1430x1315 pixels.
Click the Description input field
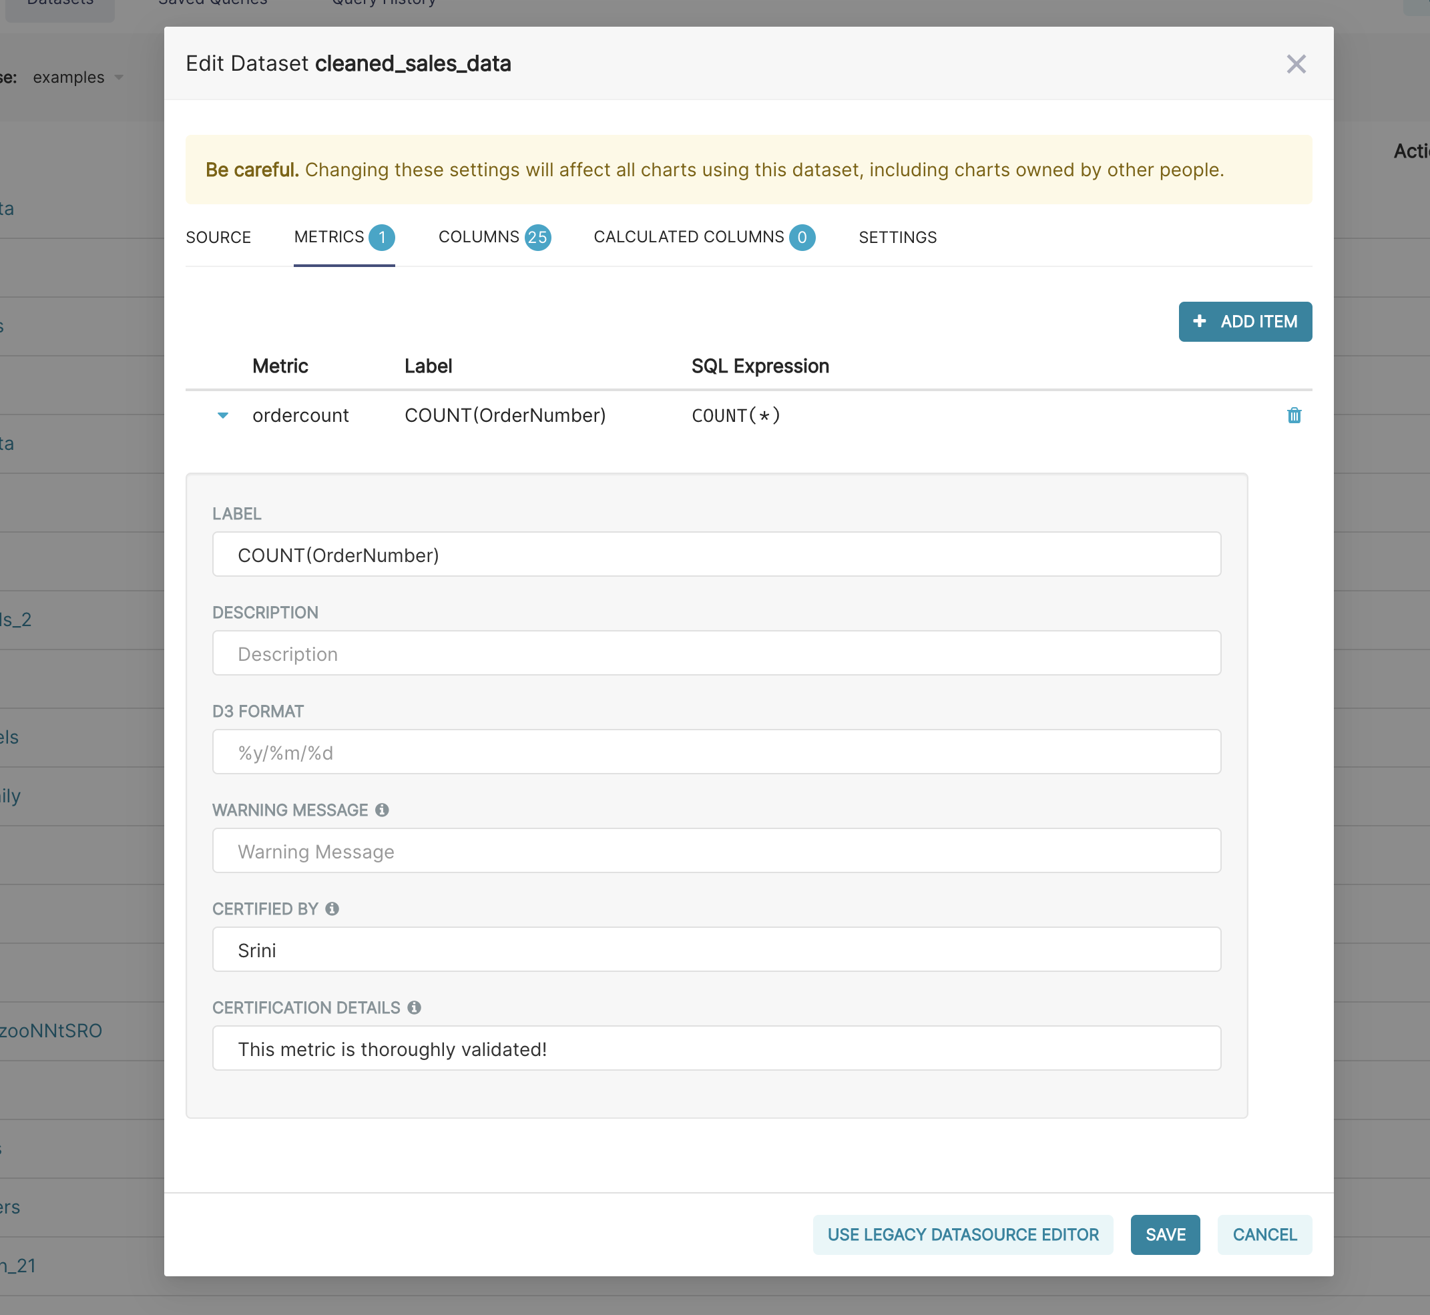tap(716, 653)
